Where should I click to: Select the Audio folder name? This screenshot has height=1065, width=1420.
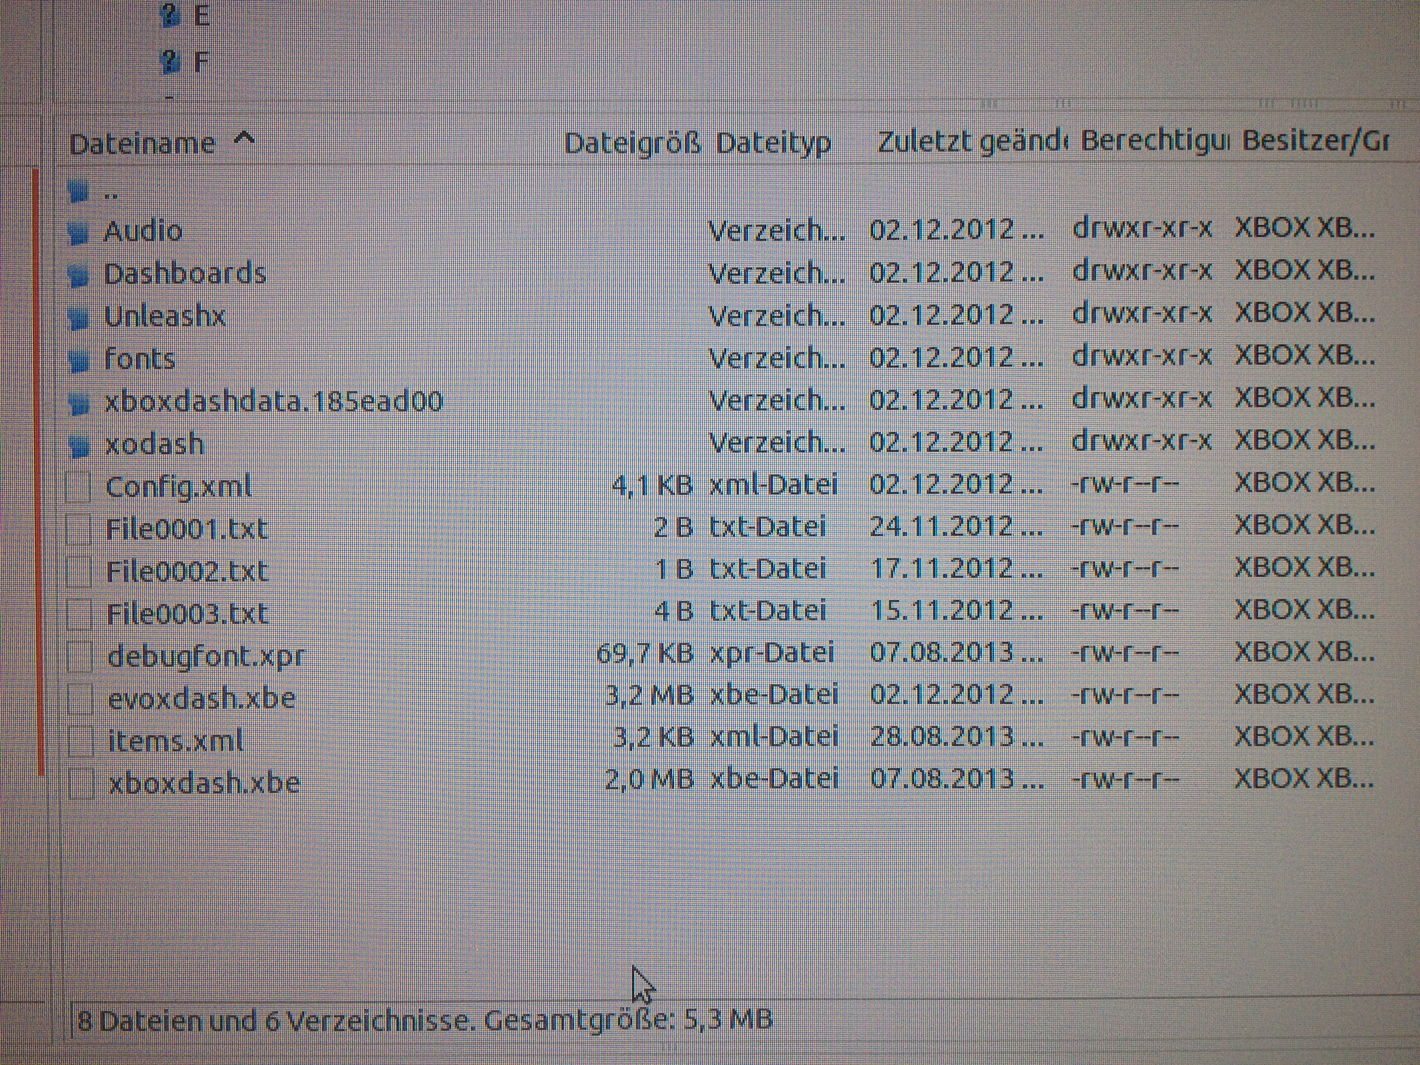[143, 231]
